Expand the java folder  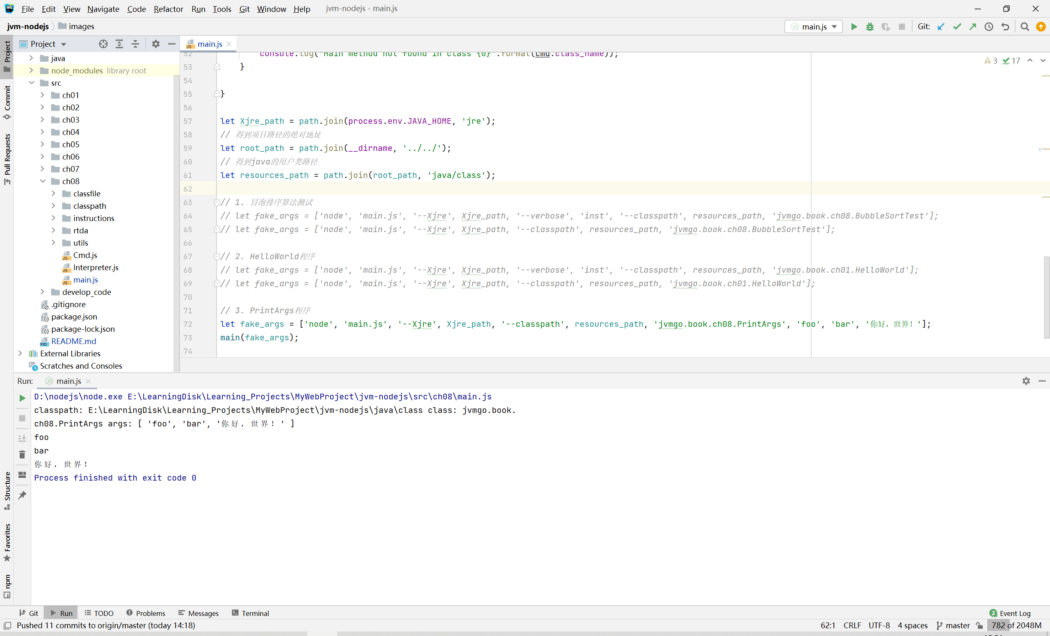[x=31, y=58]
